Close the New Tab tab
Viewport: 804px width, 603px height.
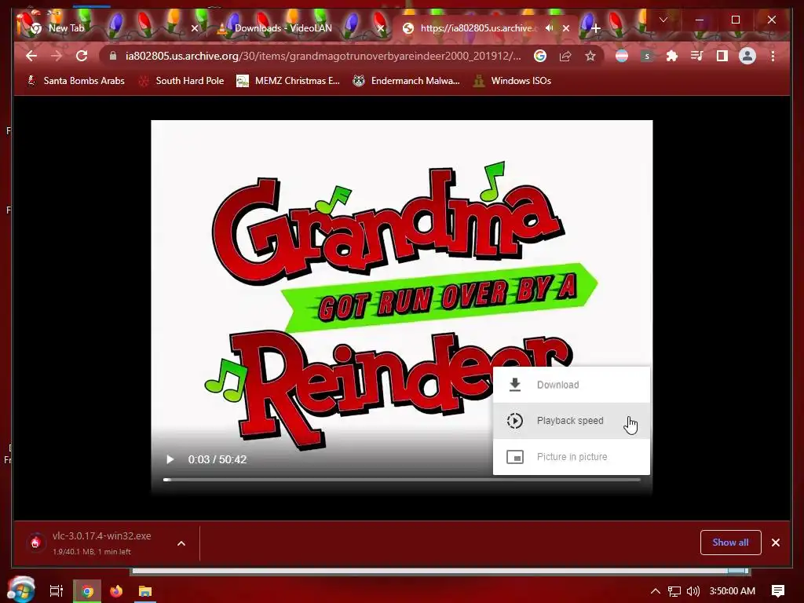(195, 28)
